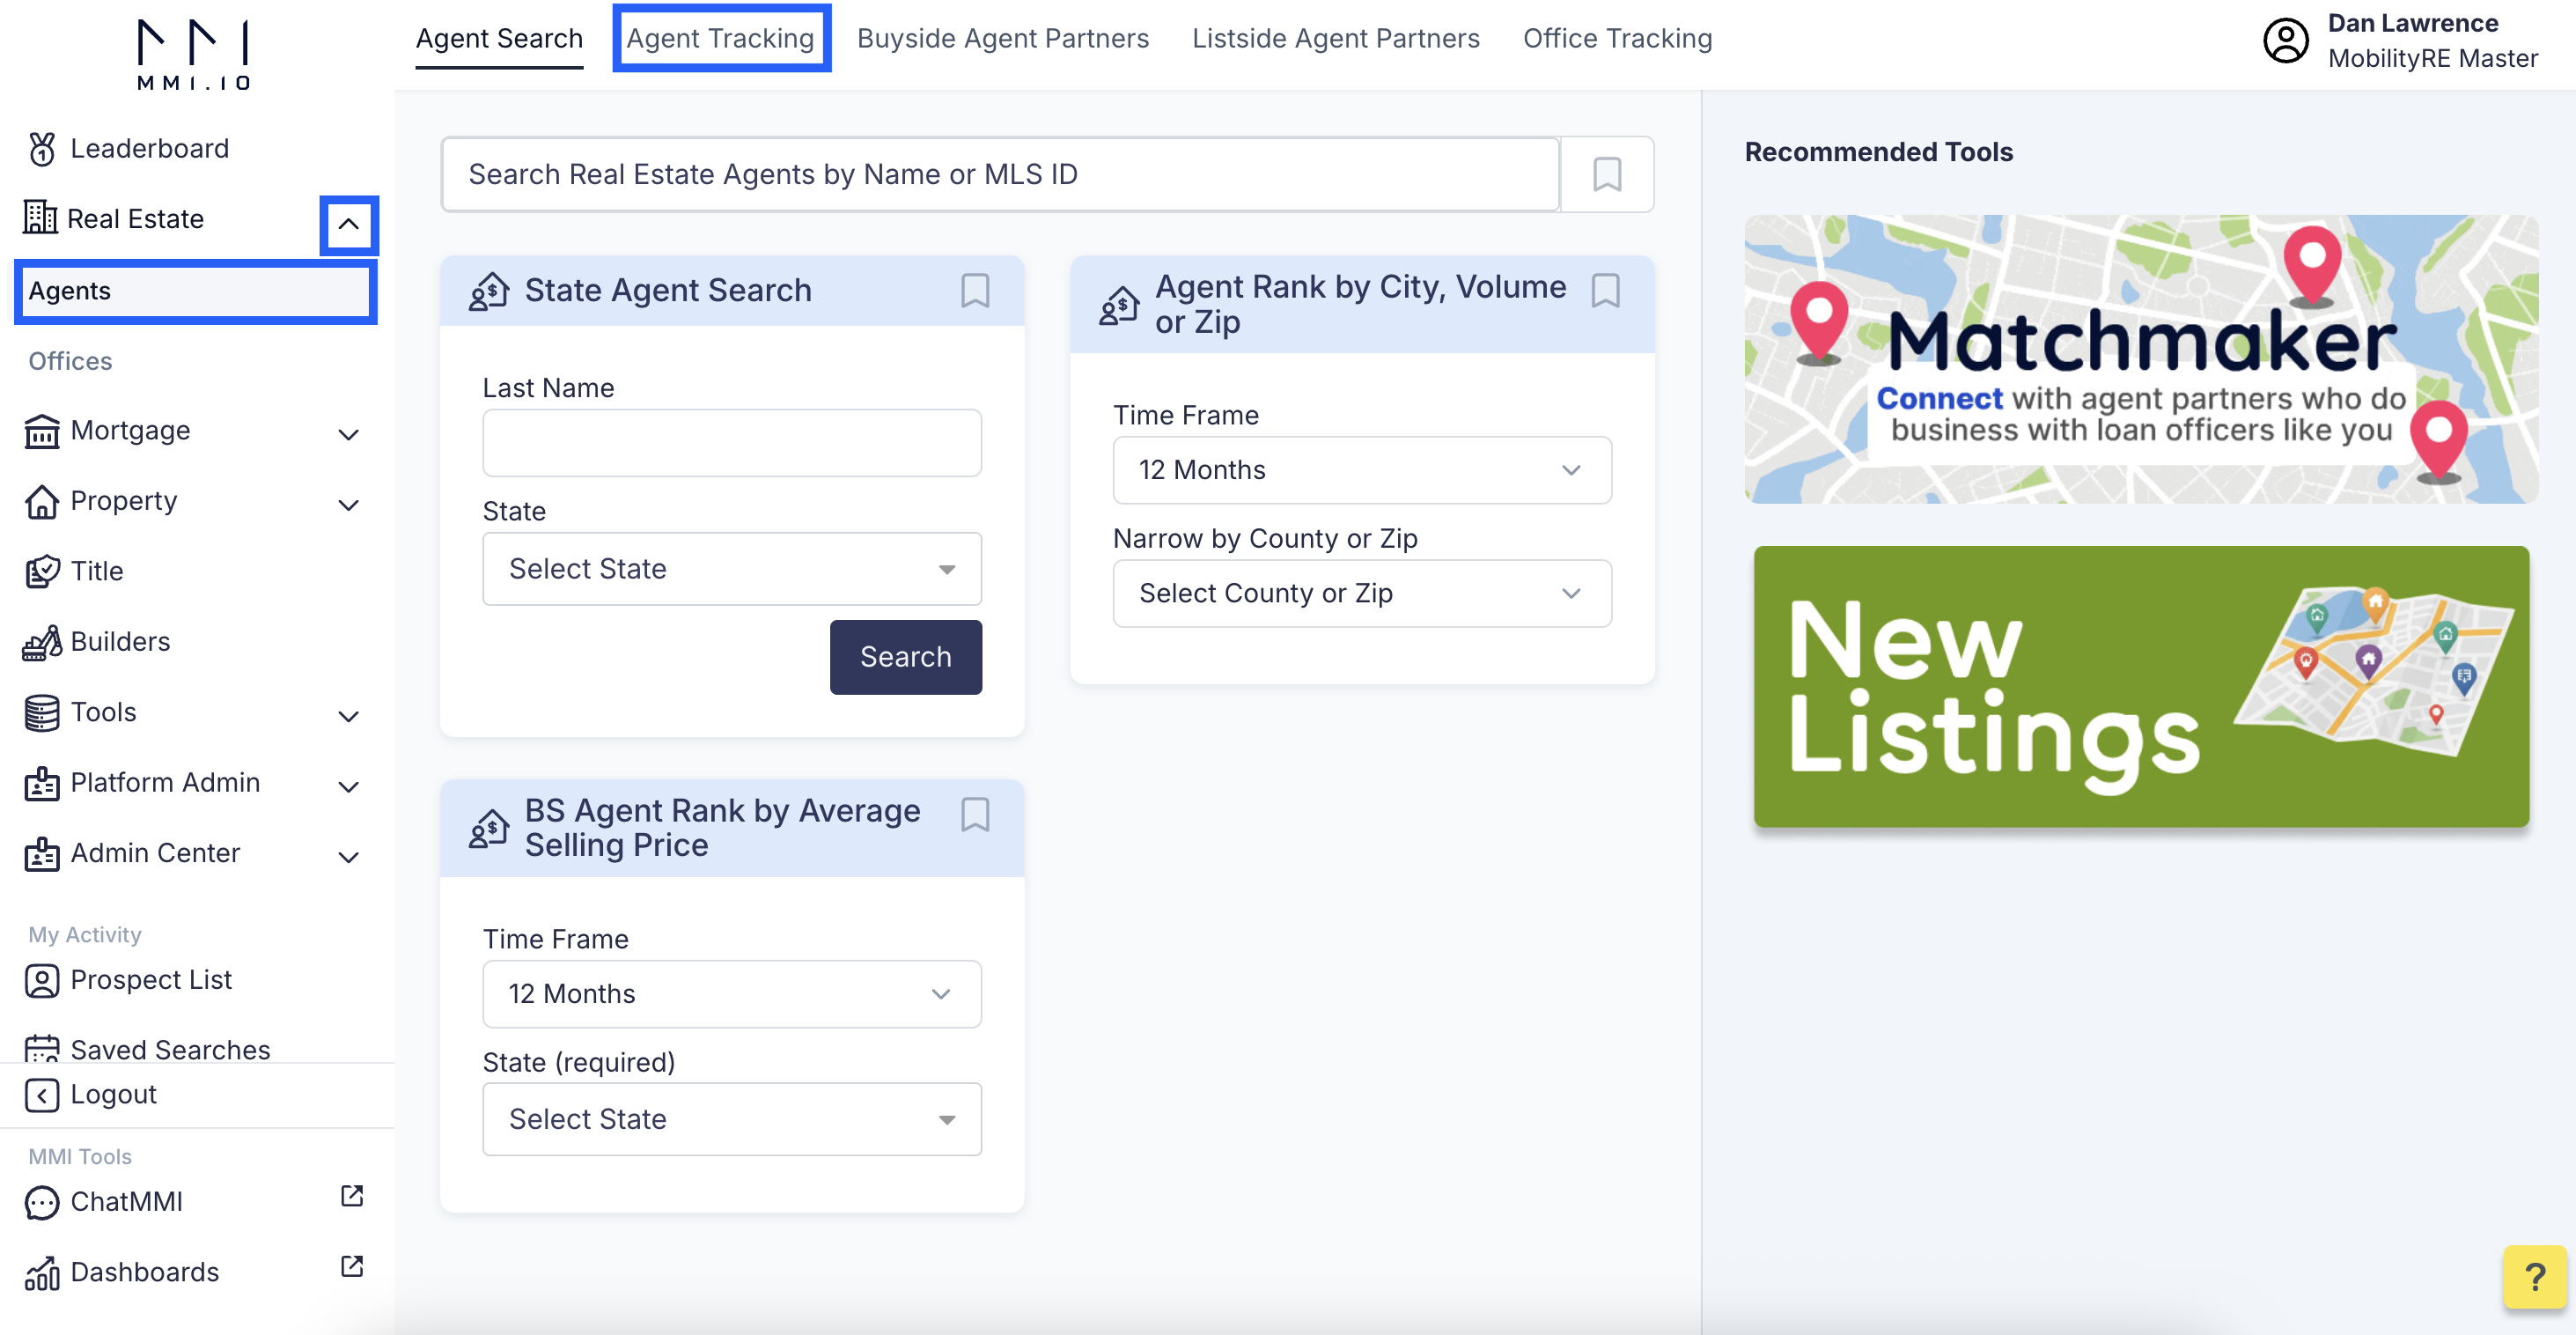Screen dimensions: 2576x1335
Task: Click the Logout icon
Action: pos(41,1095)
